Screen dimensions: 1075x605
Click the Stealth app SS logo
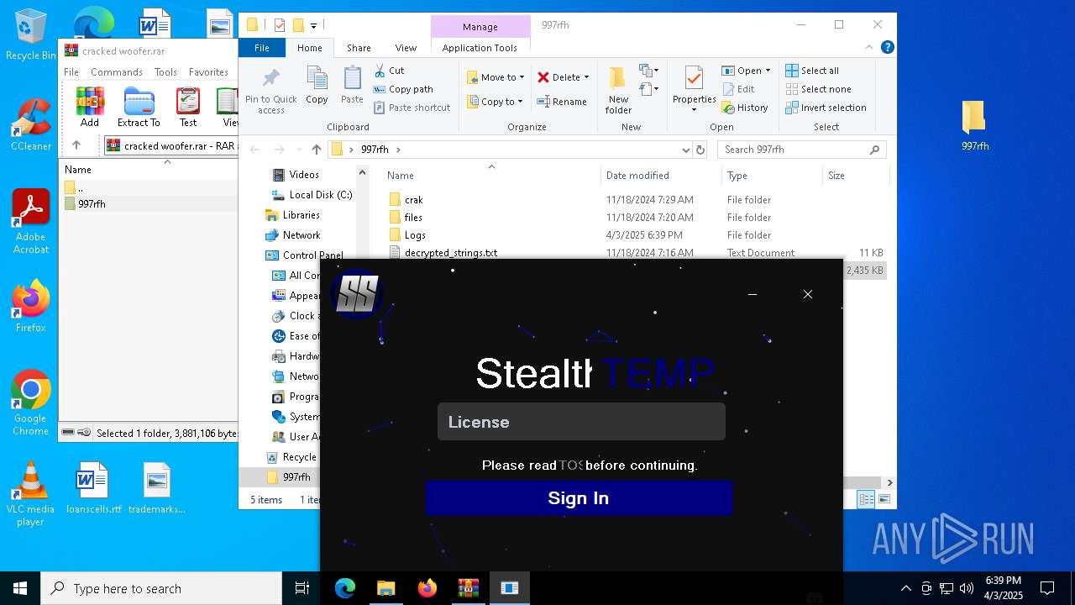357,294
